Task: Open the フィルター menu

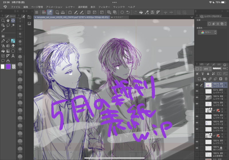Action: [x=104, y=7]
